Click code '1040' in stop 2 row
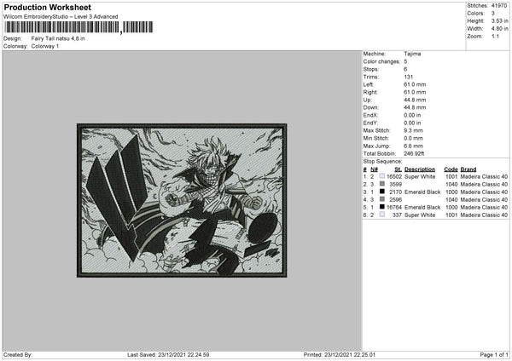This screenshot has height=361, width=512. point(451,185)
